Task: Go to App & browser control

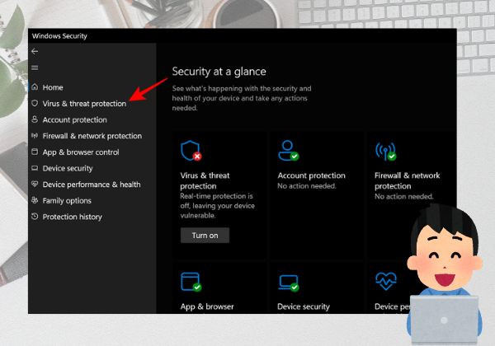Action: [81, 152]
